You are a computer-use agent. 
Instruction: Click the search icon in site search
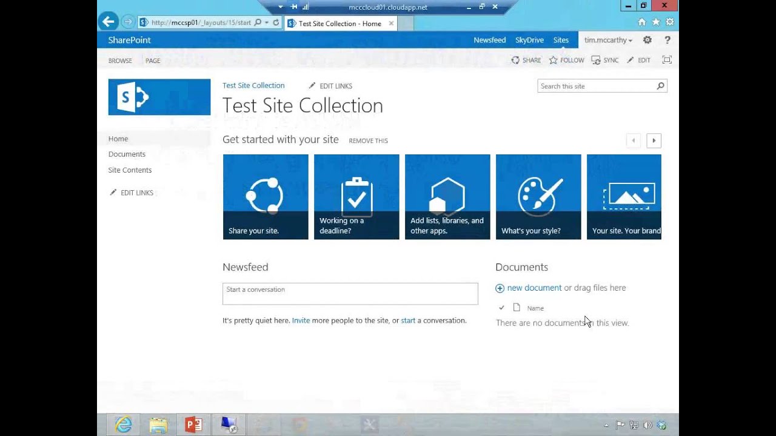pos(660,86)
